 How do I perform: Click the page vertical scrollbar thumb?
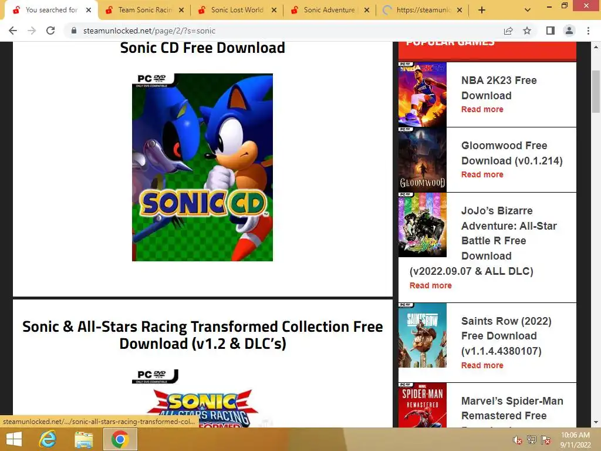pyautogui.click(x=596, y=92)
